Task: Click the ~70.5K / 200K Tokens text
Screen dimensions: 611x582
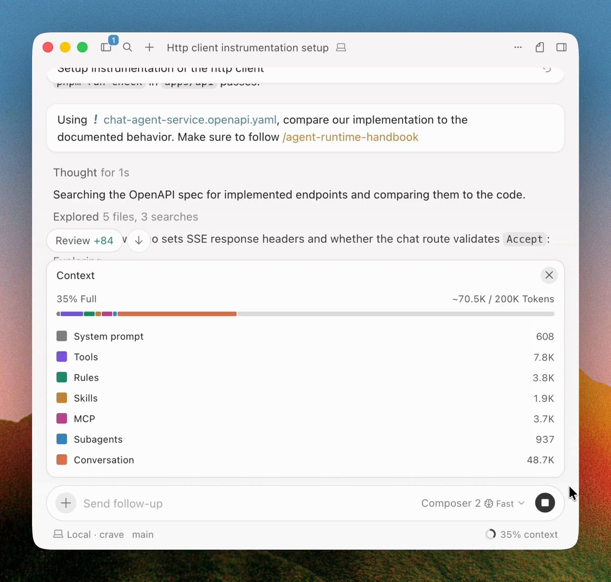Action: pos(503,299)
